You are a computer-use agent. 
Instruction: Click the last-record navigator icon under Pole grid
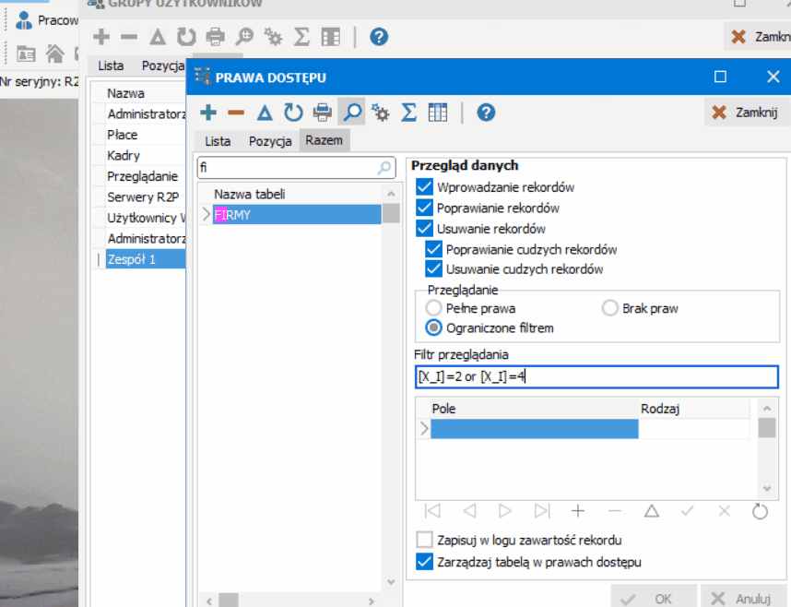[x=542, y=511]
